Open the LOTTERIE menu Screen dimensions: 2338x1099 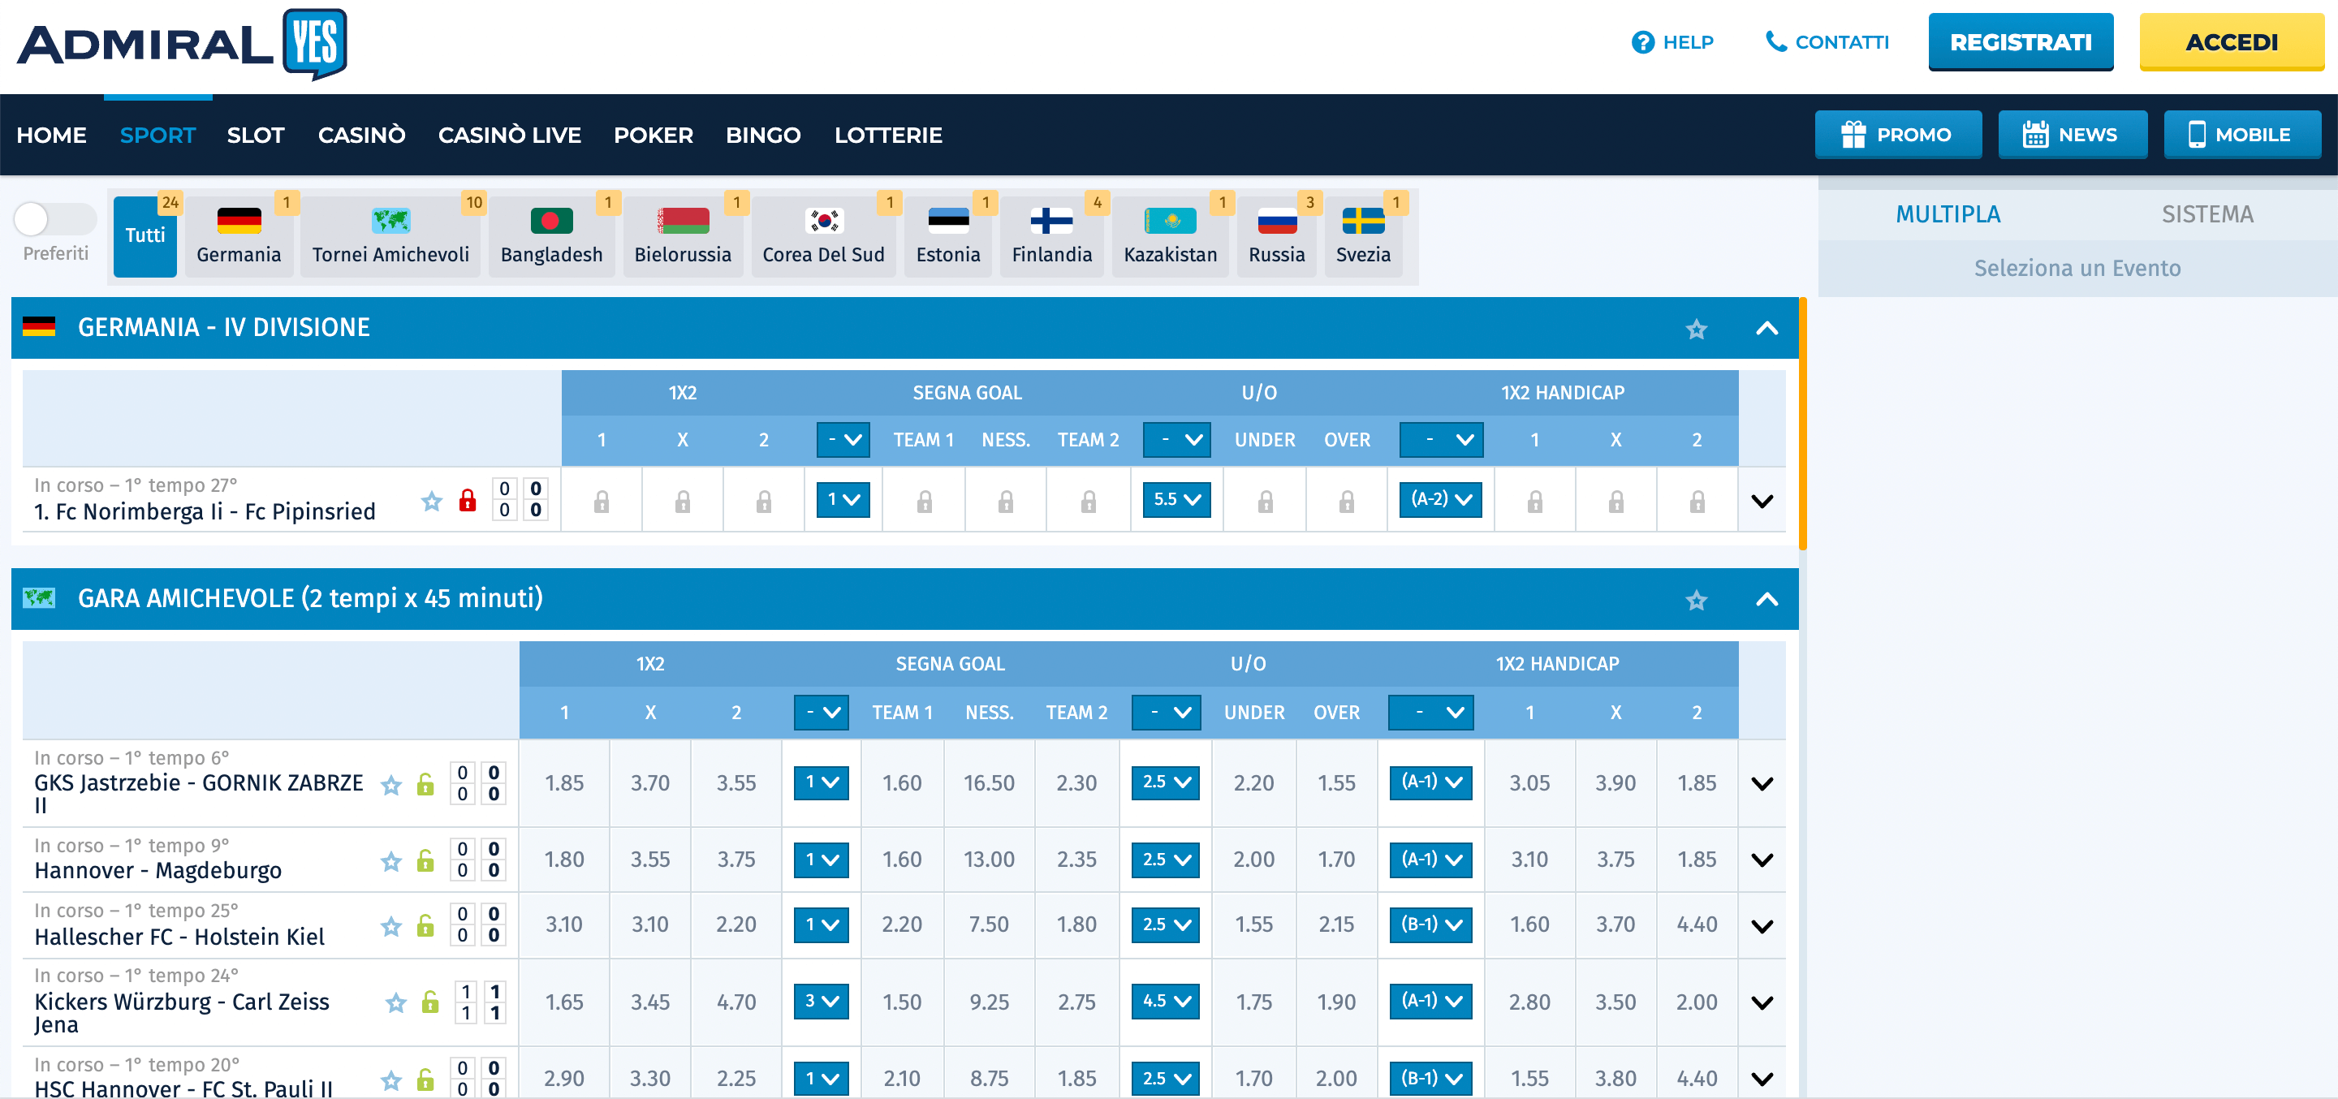[887, 136]
